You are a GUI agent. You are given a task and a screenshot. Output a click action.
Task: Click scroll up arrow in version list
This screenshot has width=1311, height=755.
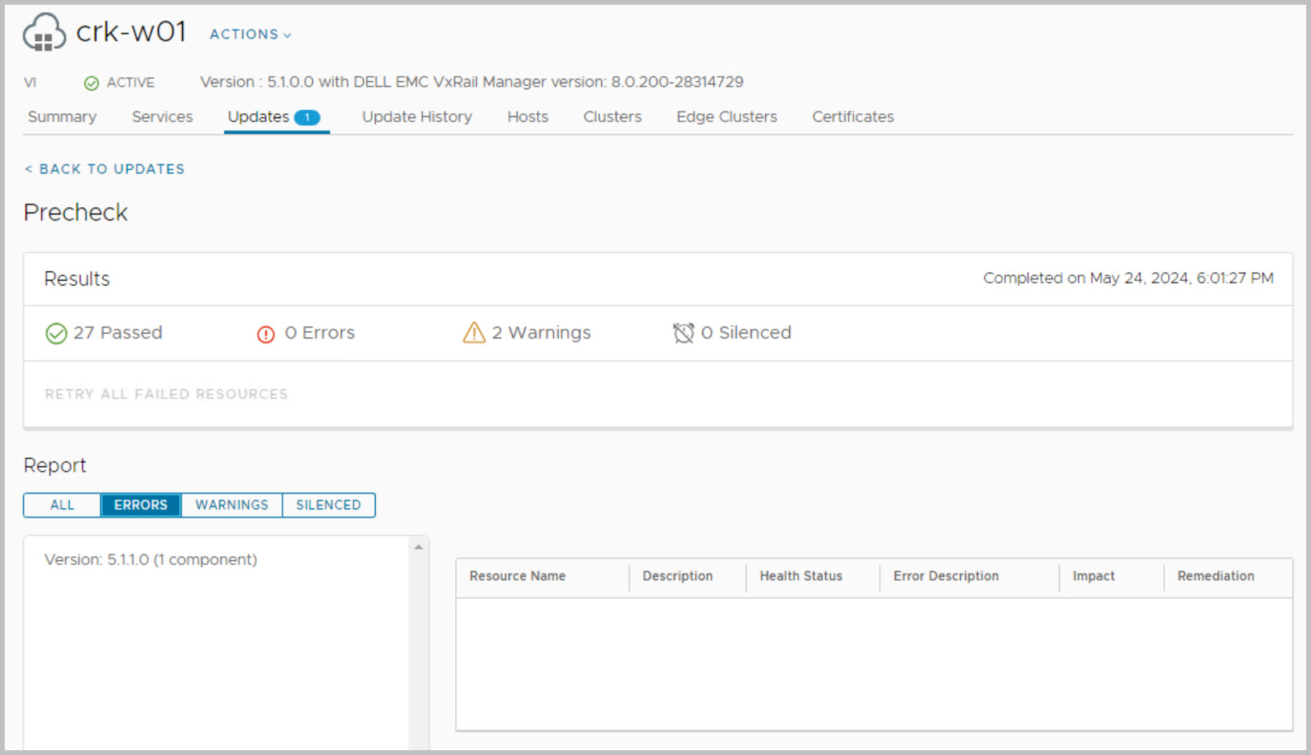(x=418, y=547)
